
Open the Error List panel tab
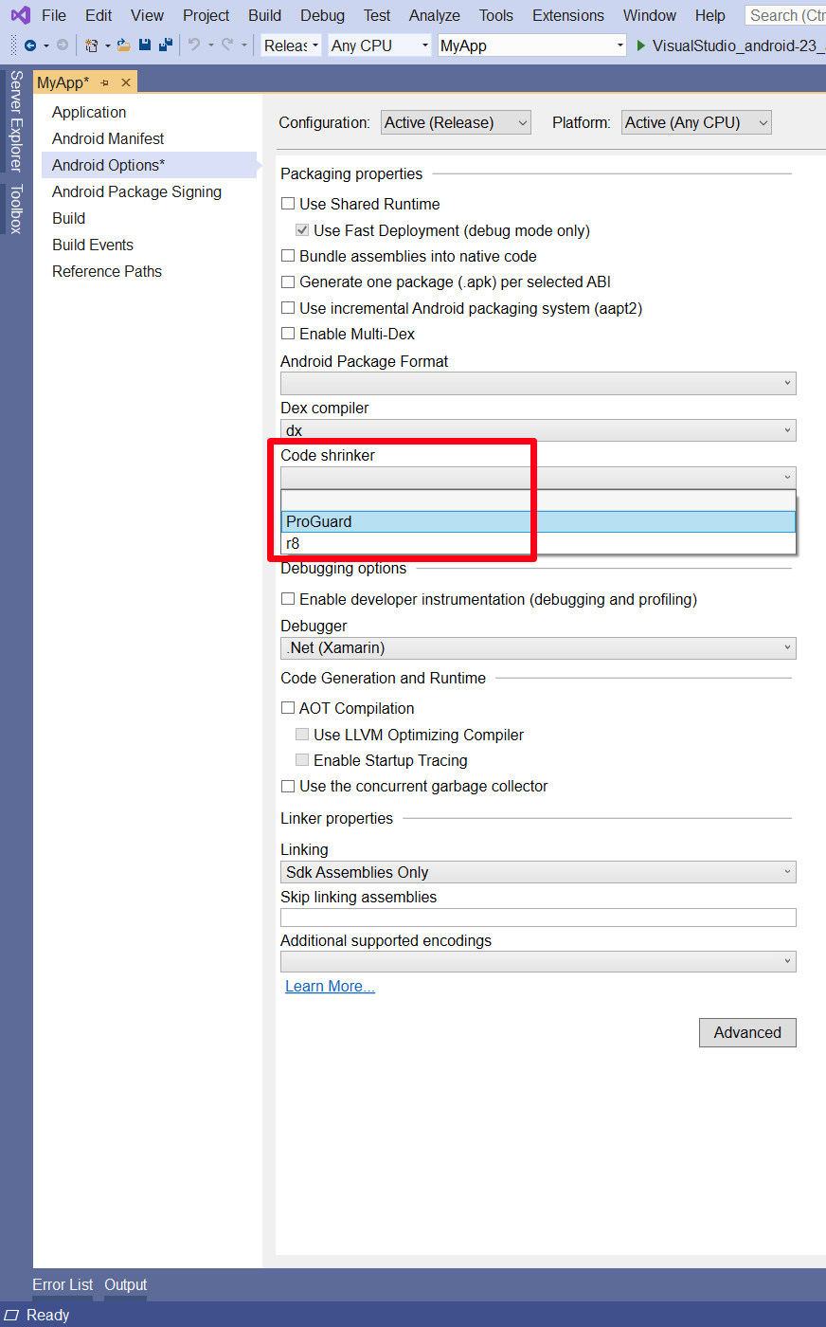(63, 1284)
